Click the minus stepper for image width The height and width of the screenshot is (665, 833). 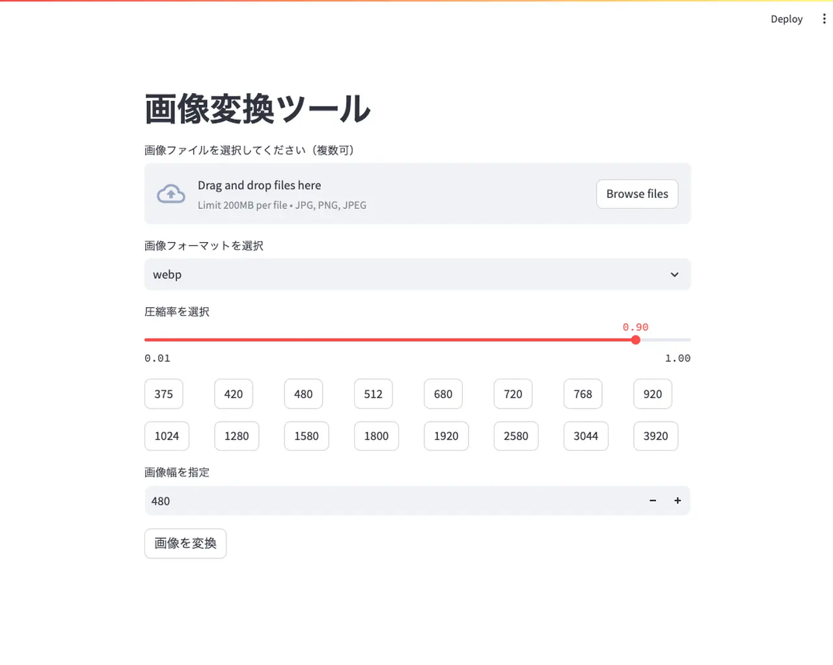click(x=653, y=501)
